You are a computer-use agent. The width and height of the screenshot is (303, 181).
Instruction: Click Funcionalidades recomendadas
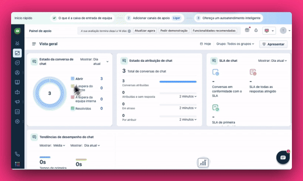point(214,31)
